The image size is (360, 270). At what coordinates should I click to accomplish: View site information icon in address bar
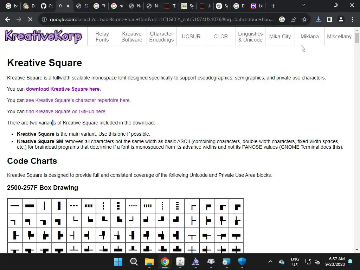pos(44,20)
